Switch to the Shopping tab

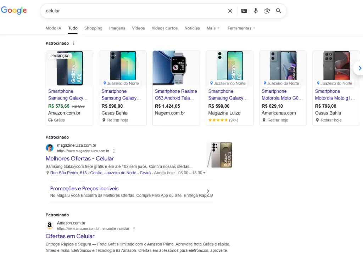(93, 28)
